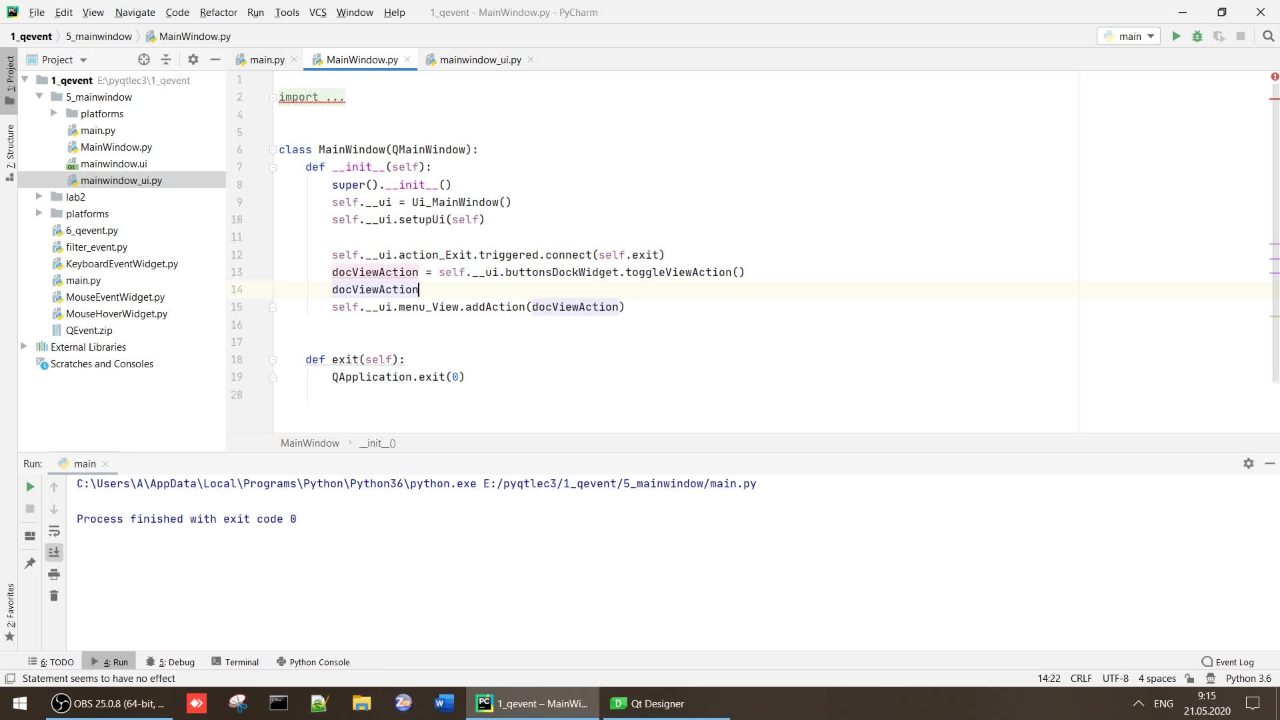
Task: Select KeyboardEventWidget.py in Project tree
Action: [121, 263]
